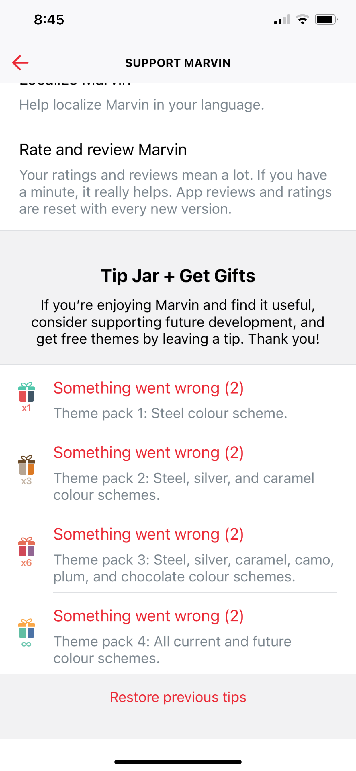This screenshot has width=356, height=771.
Task: Tap the cellular signal bars icon
Action: coord(282,20)
